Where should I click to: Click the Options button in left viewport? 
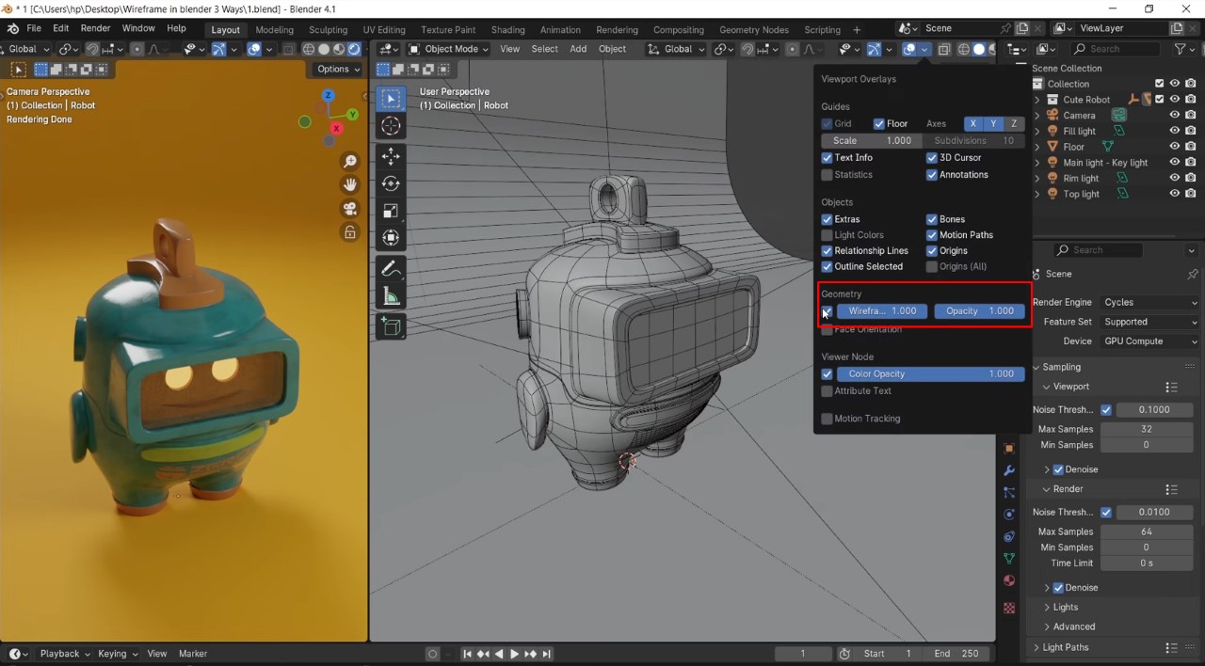[x=337, y=69]
